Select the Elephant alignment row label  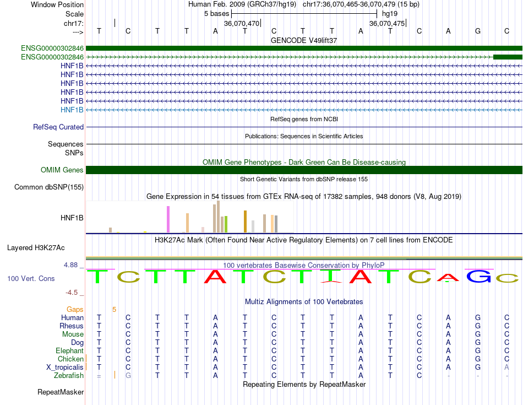coord(70,350)
